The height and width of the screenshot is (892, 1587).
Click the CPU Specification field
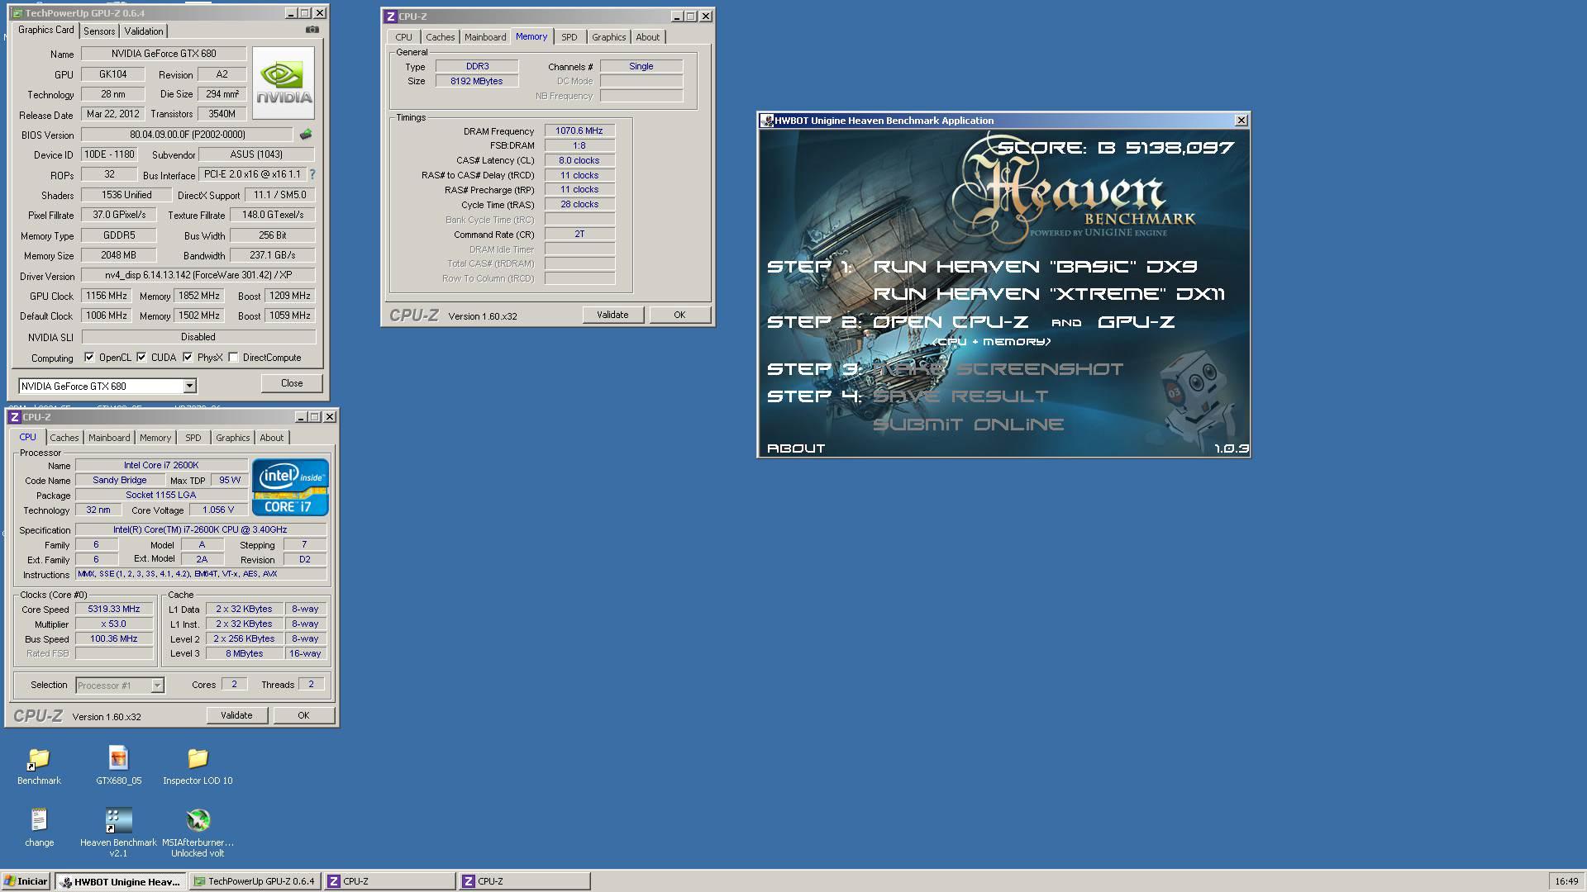coord(201,529)
